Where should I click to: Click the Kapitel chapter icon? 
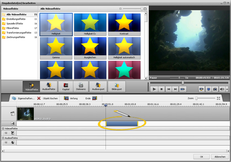click(x=66, y=87)
